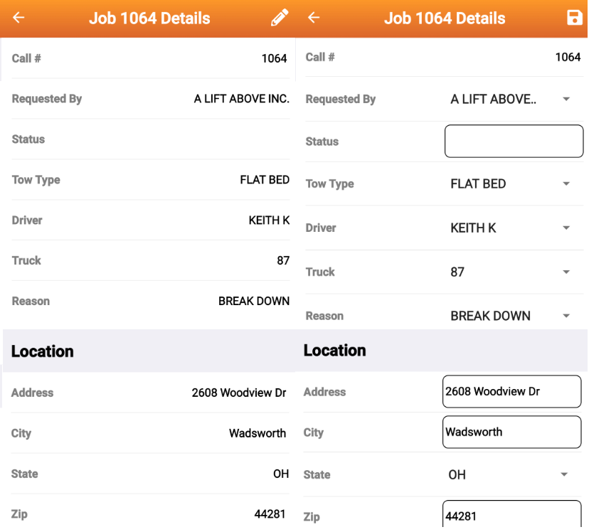
Task: Select the 1064 call number in left panel
Action: [x=274, y=58]
